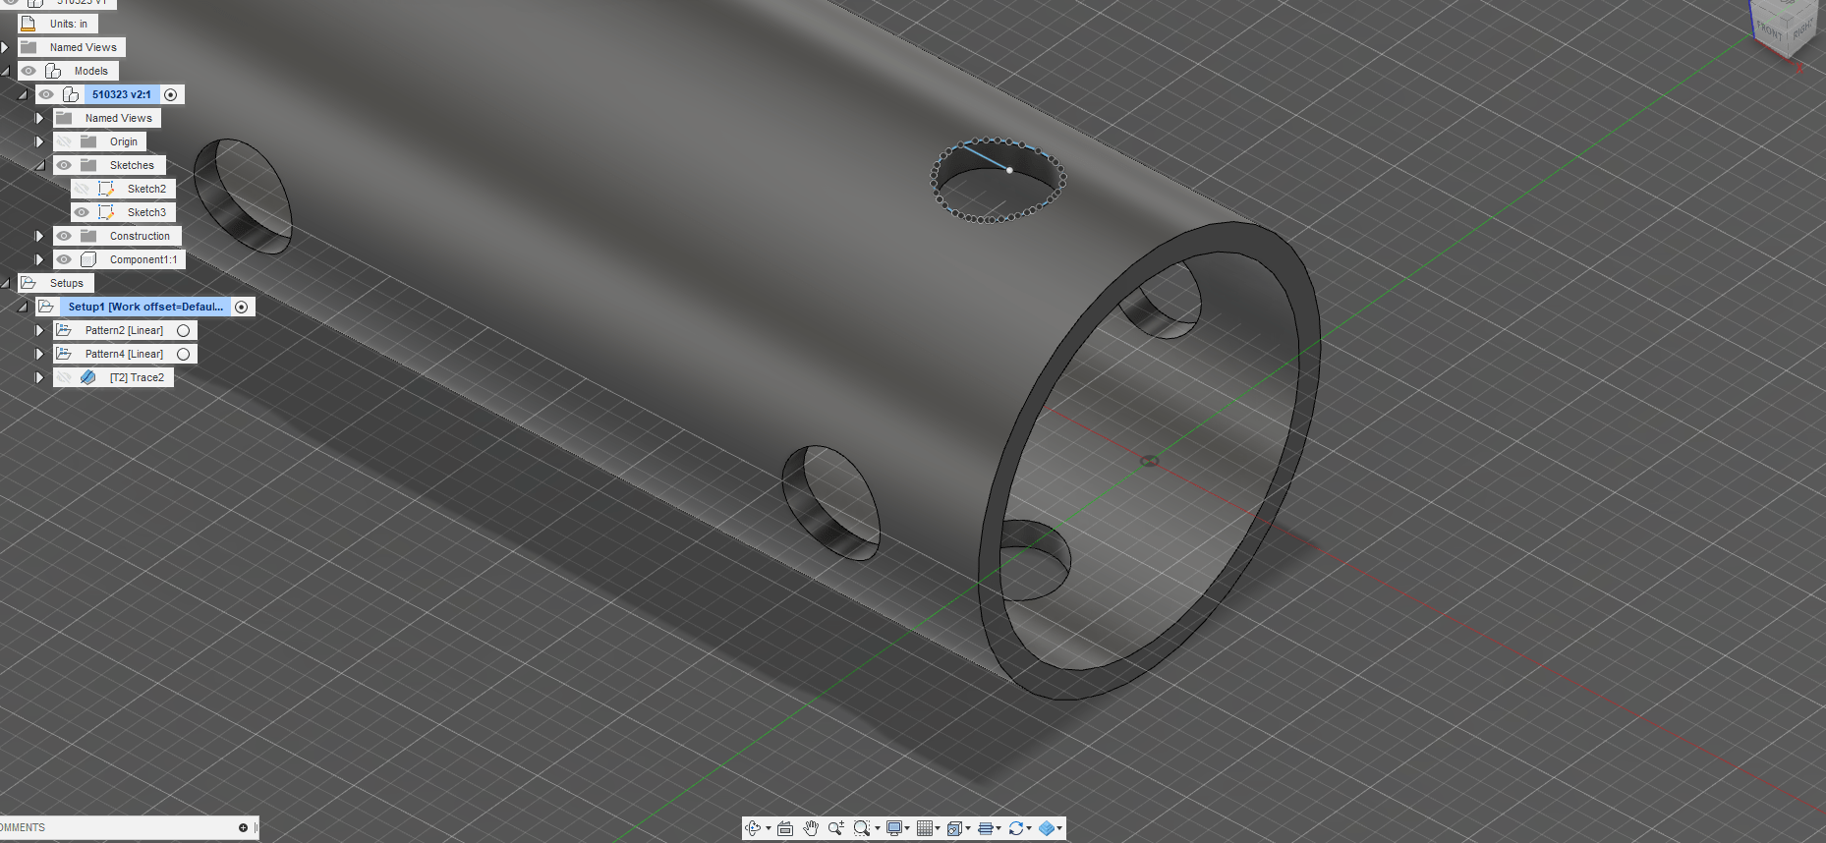Activate the Pan hand tool

(811, 828)
